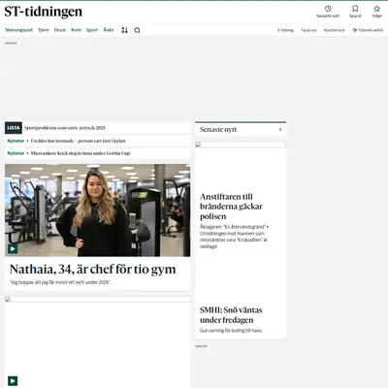The image size is (388, 388).
Task: Go to the Tjörn section
Action: point(44,30)
